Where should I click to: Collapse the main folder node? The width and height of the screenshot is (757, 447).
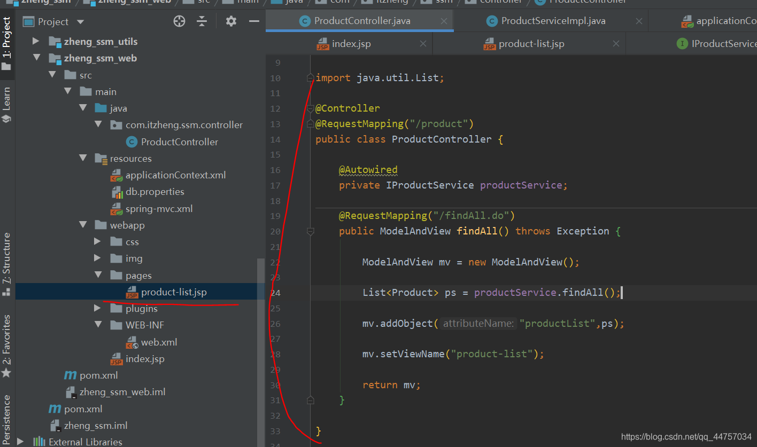point(67,91)
